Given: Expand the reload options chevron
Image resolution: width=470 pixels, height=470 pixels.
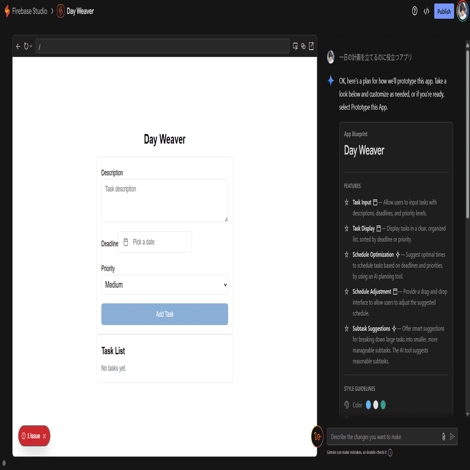Looking at the screenshot, I should (31, 46).
